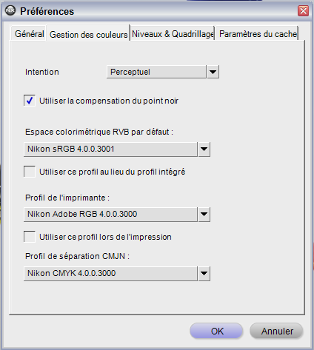Image resolution: width=314 pixels, height=350 pixels.
Task: Confirm preferences with the OK button
Action: 216,331
